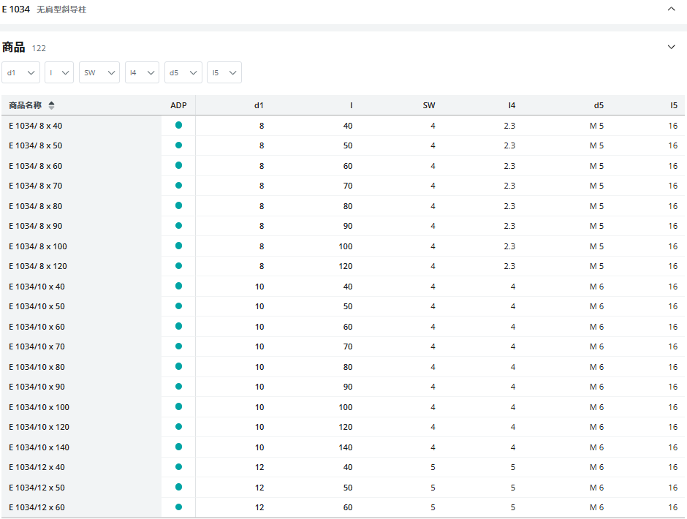Screen dimensions: 687x519
Task: Click SW value 5 in the E 1034/12 x 40 row
Action: [433, 467]
